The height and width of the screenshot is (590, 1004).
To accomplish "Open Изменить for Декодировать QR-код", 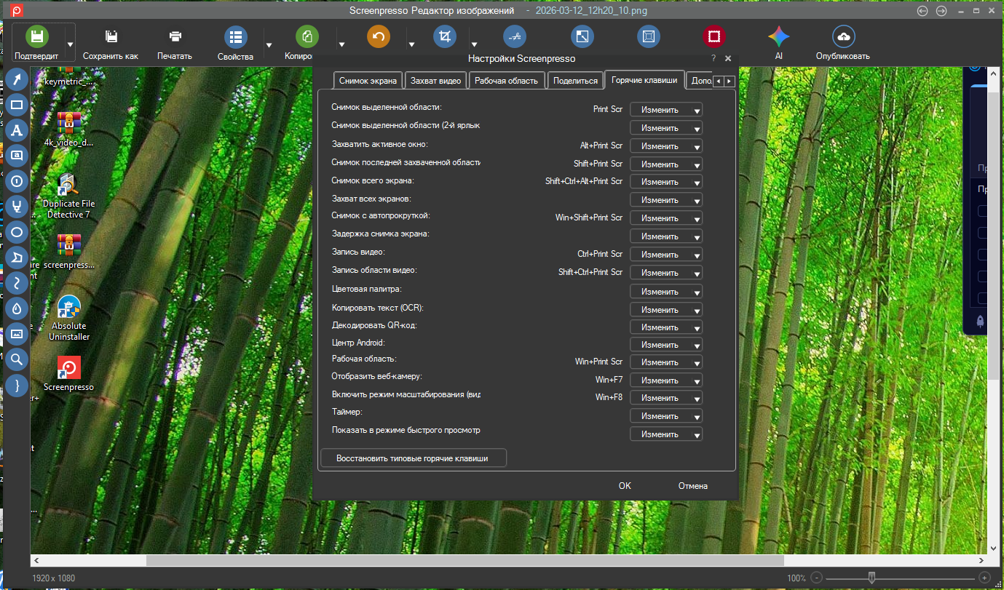I will (x=666, y=327).
